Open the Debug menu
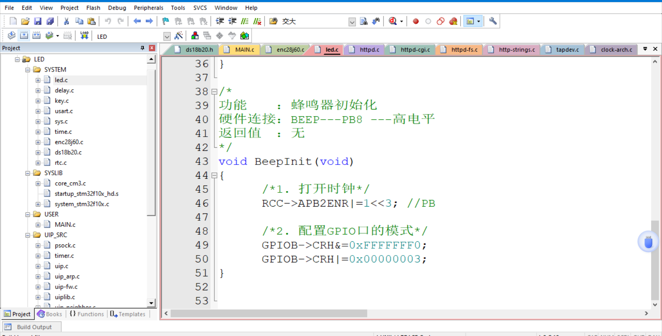Screen dimensions: 662x336 point(117,8)
